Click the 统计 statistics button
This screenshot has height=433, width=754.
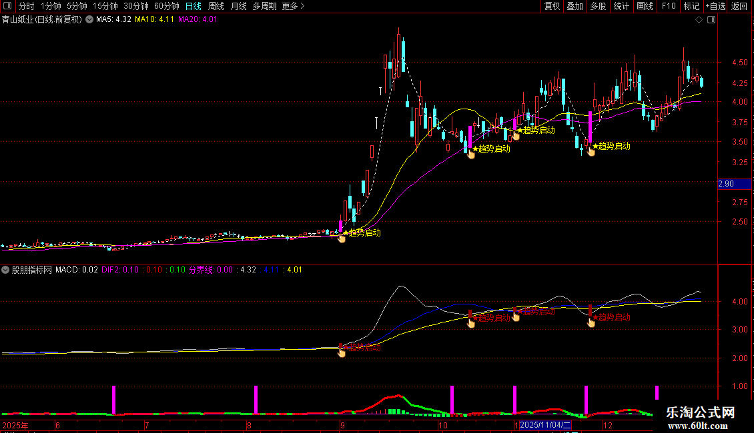coord(621,6)
